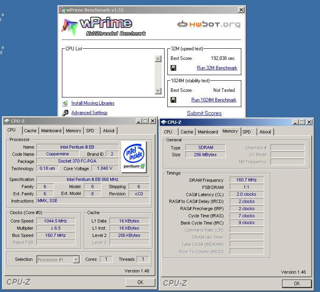Close the wPrime Benchmark window
This screenshot has width=320, height=292.
(241, 10)
